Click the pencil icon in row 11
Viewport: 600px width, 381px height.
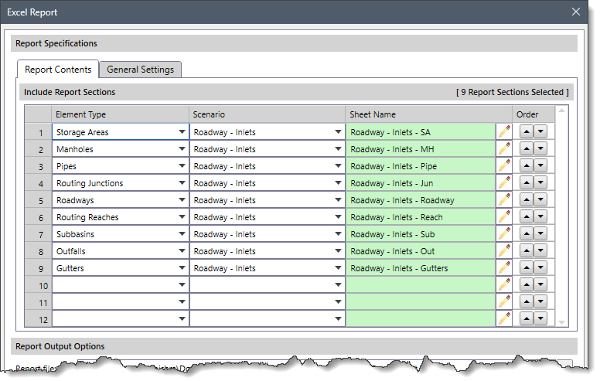pos(504,302)
